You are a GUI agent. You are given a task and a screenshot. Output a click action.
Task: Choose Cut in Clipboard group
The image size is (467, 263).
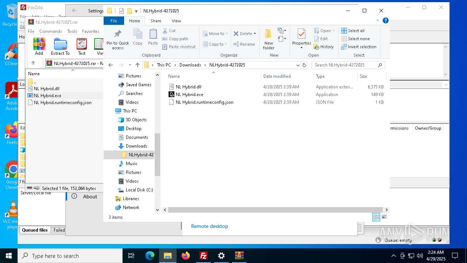pos(169,31)
